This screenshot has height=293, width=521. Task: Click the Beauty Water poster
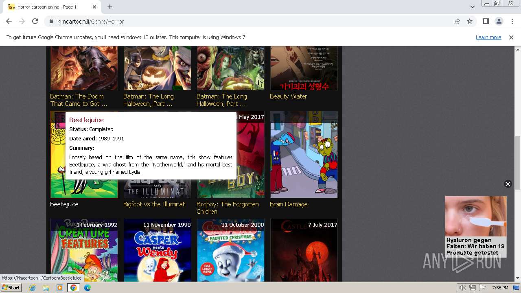tap(304, 68)
